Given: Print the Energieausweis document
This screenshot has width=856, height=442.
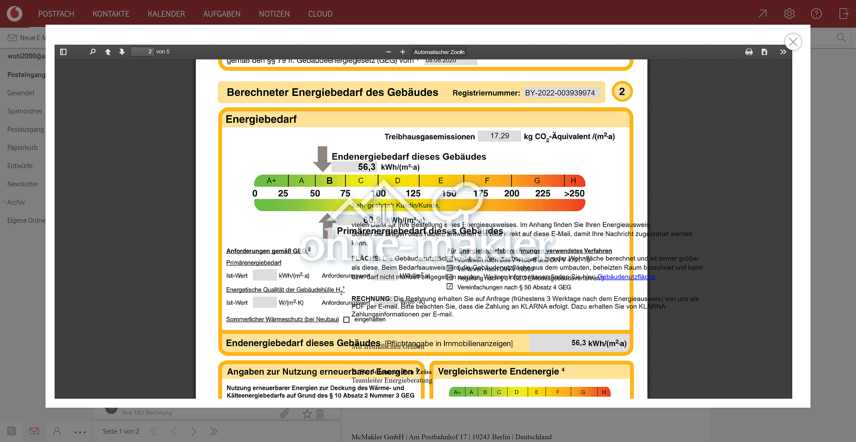Looking at the screenshot, I should (749, 52).
